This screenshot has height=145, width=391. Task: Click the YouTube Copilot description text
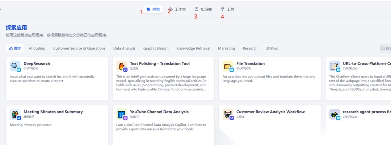(x=161, y=127)
